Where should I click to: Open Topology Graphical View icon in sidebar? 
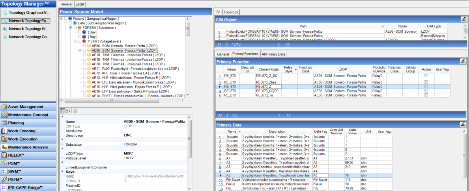coord(5,13)
